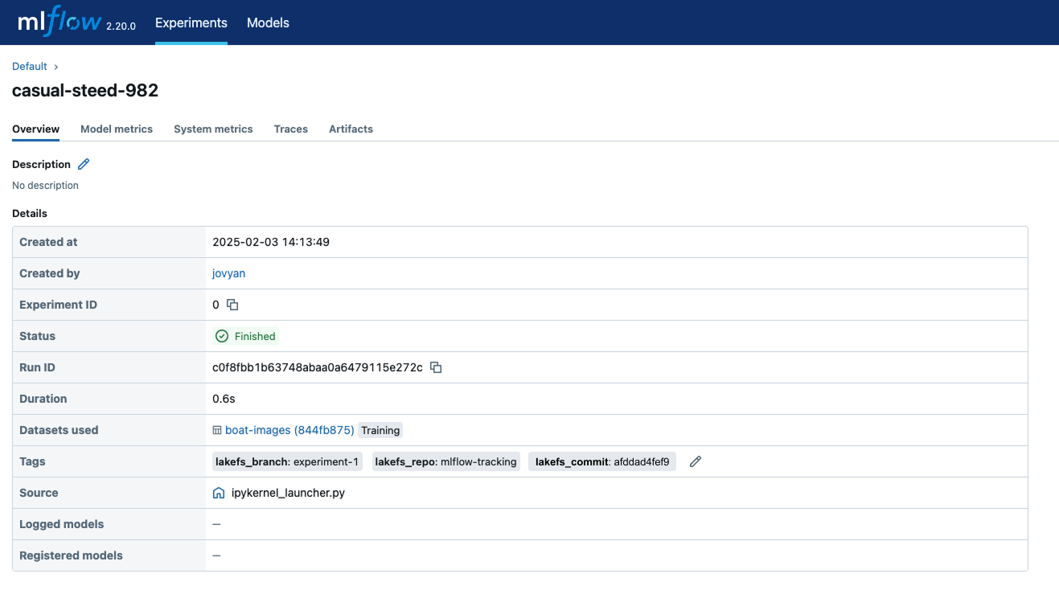Viewport: 1059px width, 590px height.
Task: Open the jovyan user link
Action: pyautogui.click(x=228, y=273)
